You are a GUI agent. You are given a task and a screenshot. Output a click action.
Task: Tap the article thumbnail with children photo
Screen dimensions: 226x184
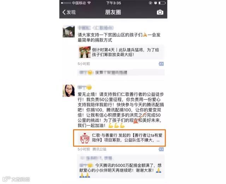coord(85,52)
